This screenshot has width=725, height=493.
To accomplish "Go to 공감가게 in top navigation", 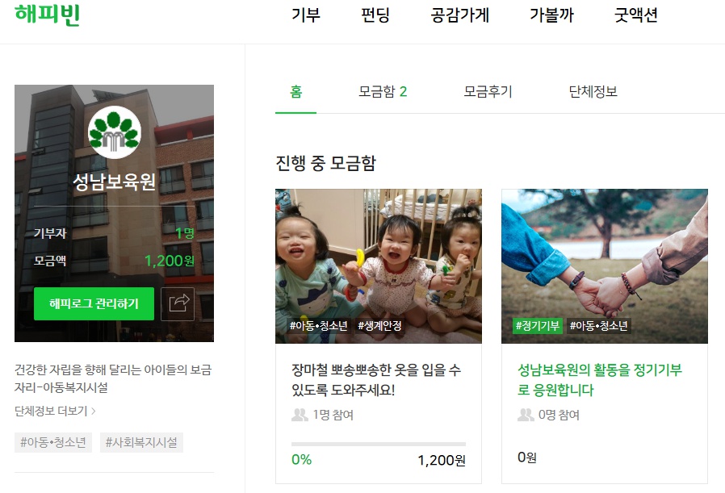I will [459, 15].
